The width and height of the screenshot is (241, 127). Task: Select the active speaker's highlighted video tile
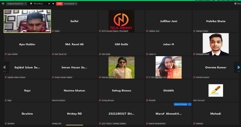point(27,21)
